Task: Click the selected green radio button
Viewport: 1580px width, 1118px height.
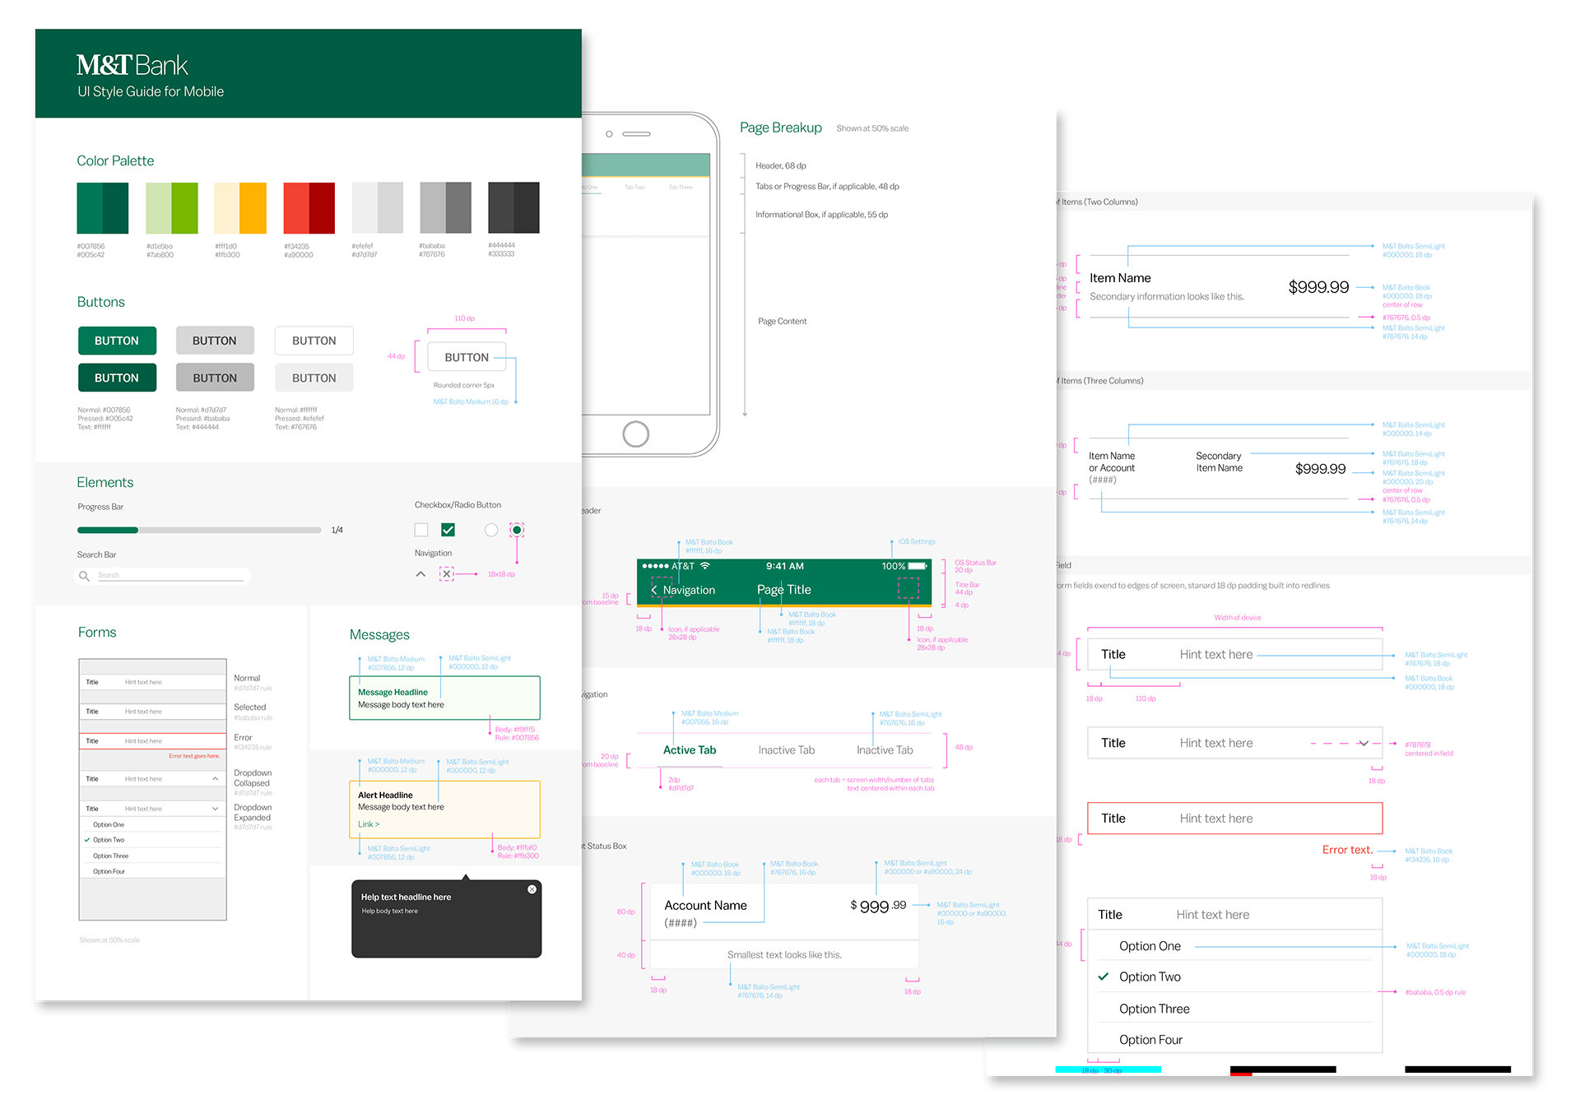Action: coord(517,530)
